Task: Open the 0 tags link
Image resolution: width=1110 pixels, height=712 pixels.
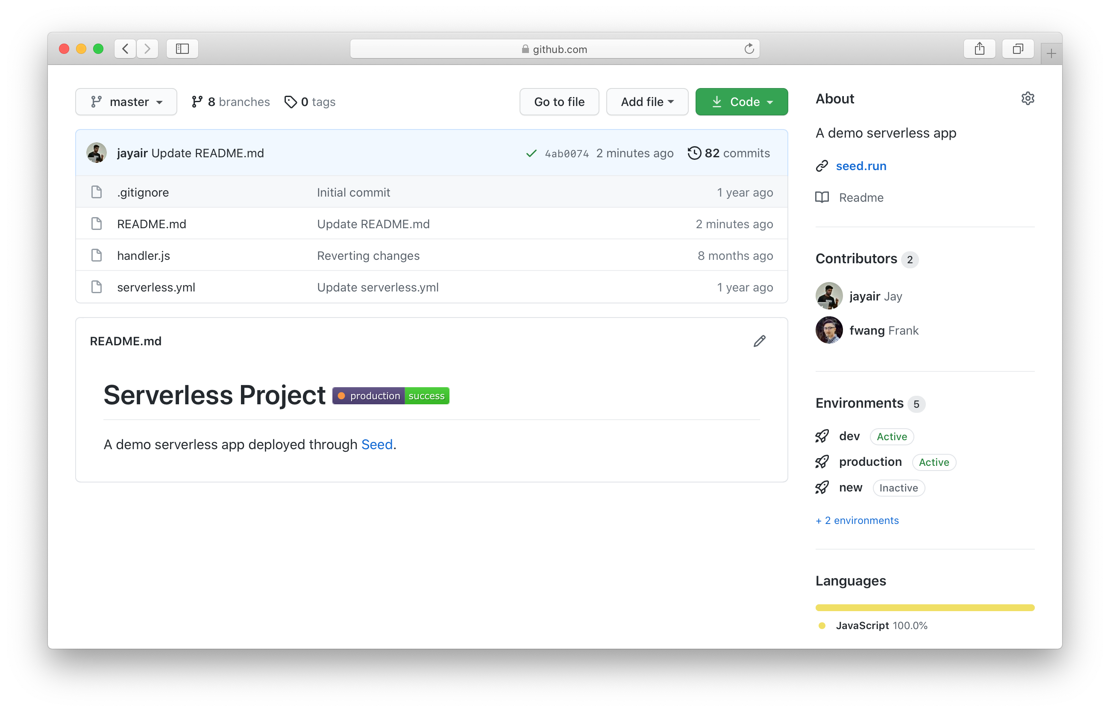Action: [310, 102]
